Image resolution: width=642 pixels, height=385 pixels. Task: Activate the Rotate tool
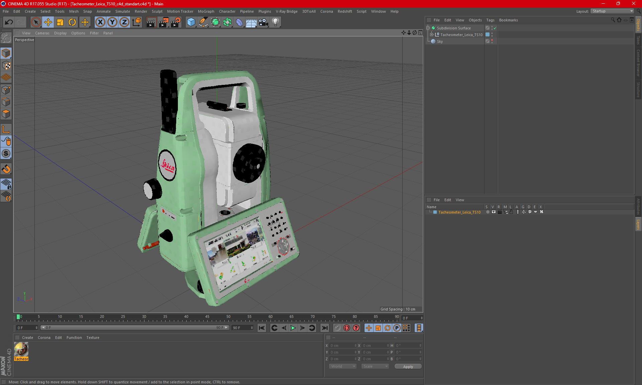coord(72,22)
